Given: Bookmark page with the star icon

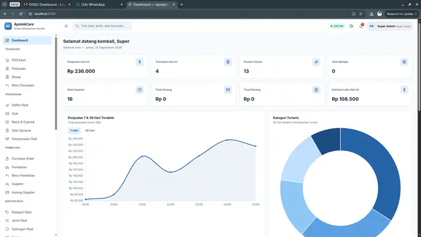Looking at the screenshot, I should coord(361,13).
